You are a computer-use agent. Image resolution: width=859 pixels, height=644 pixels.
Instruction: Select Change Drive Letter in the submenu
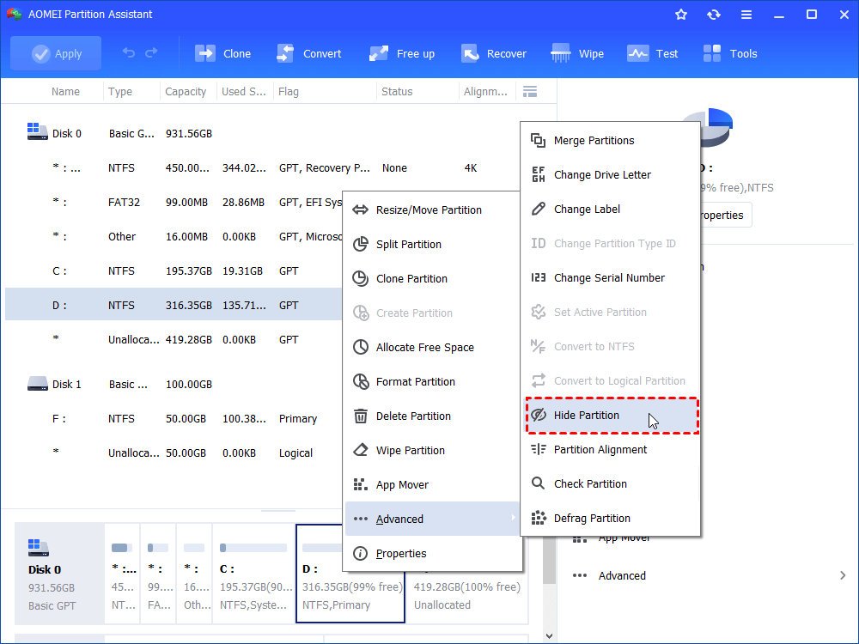click(610, 174)
